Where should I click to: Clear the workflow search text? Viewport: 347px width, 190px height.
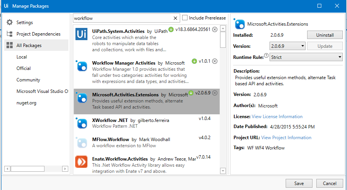[175, 18]
